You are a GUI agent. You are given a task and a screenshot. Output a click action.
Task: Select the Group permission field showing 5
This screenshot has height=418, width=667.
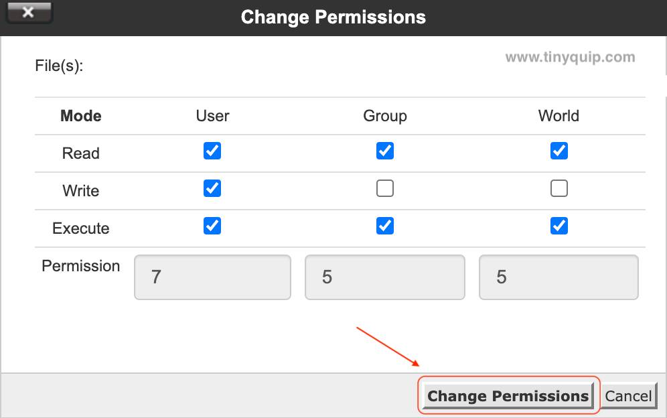385,277
